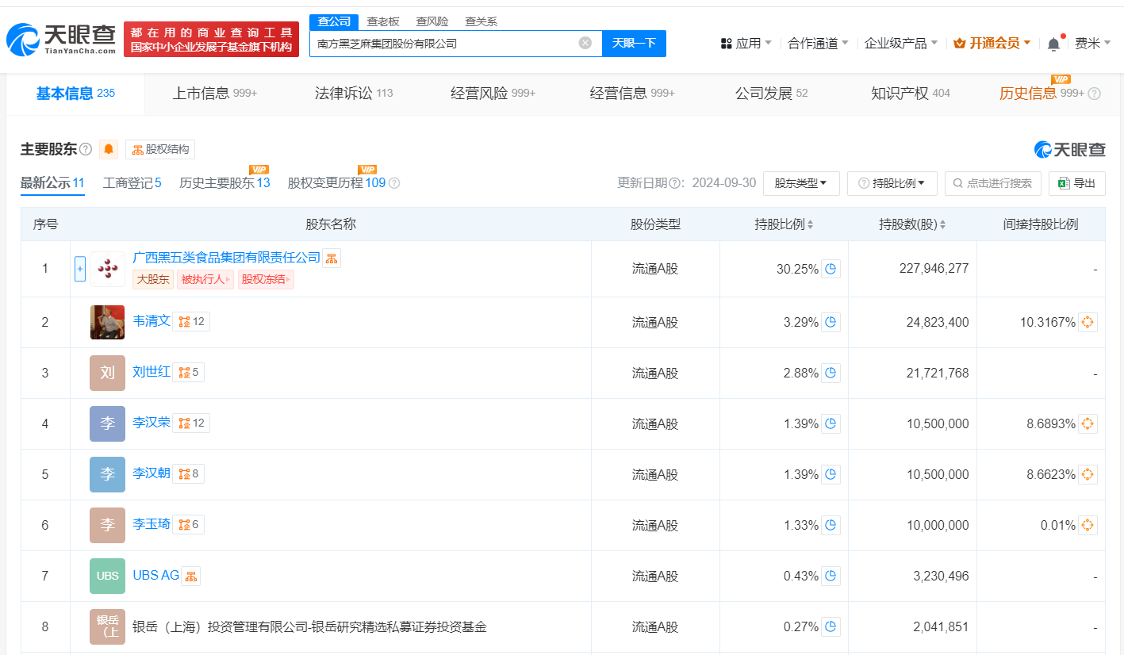Open 广西黑五类食品集团有限责任公司 link
1124x655 pixels.
[x=227, y=258]
